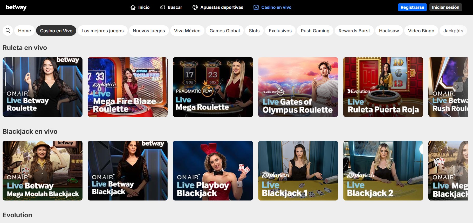Select the Casino en Vivo category tab
Screen dimensions: 473x223
tap(56, 31)
